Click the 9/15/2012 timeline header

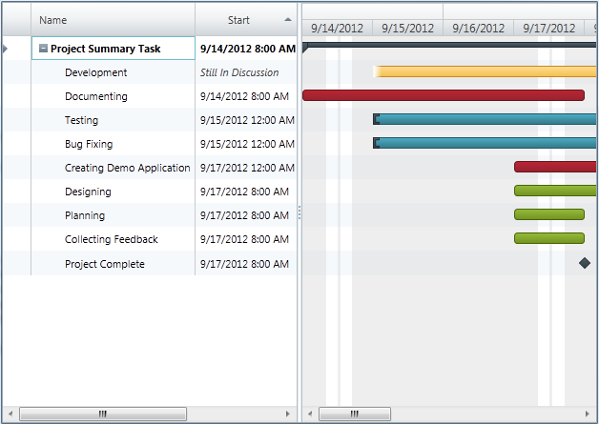[407, 29]
